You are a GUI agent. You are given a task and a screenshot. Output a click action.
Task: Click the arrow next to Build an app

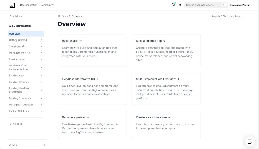point(81,41)
